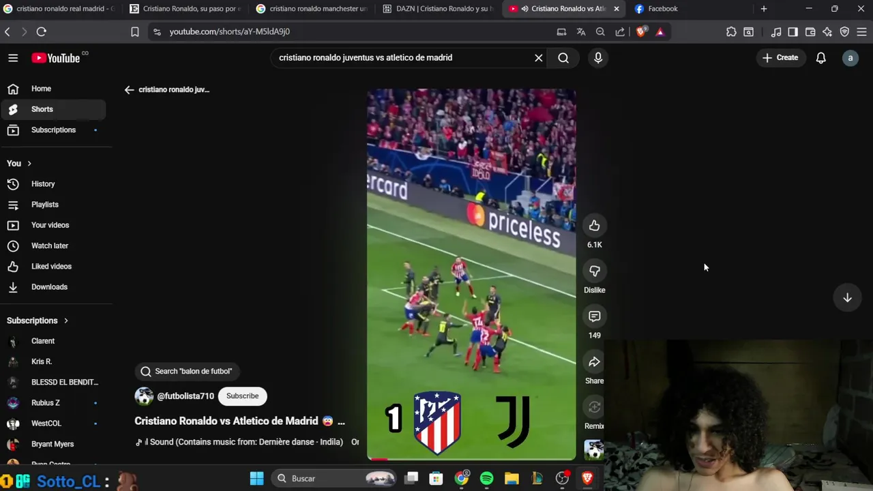Click the browser address bar URL
The width and height of the screenshot is (873, 491).
[x=230, y=31]
